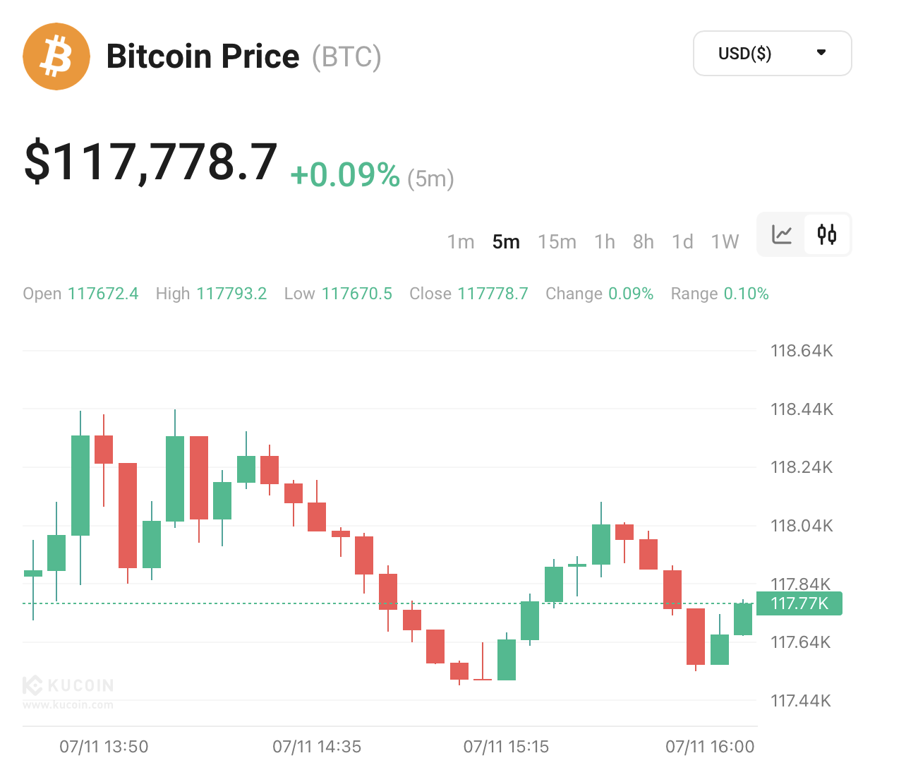The width and height of the screenshot is (906, 782).
Task: Click the 07/11 16:00 time axis label
Action: click(710, 747)
